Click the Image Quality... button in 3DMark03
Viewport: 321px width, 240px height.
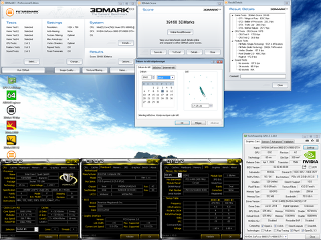68,70
